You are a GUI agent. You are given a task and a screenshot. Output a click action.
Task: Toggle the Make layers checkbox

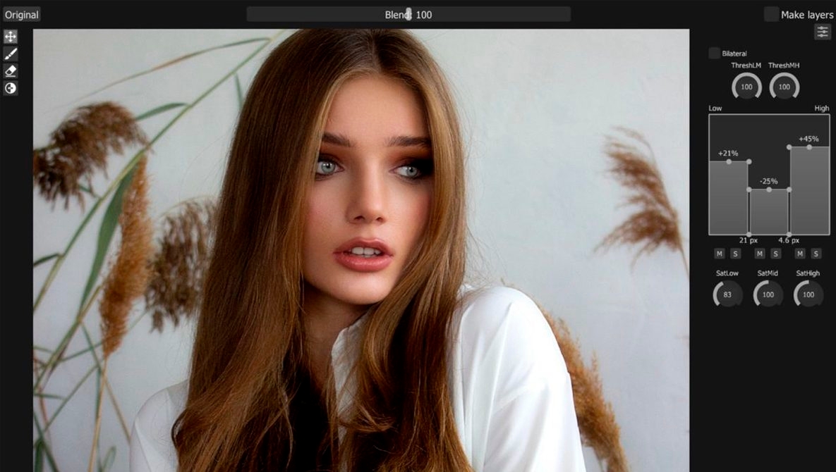point(770,13)
